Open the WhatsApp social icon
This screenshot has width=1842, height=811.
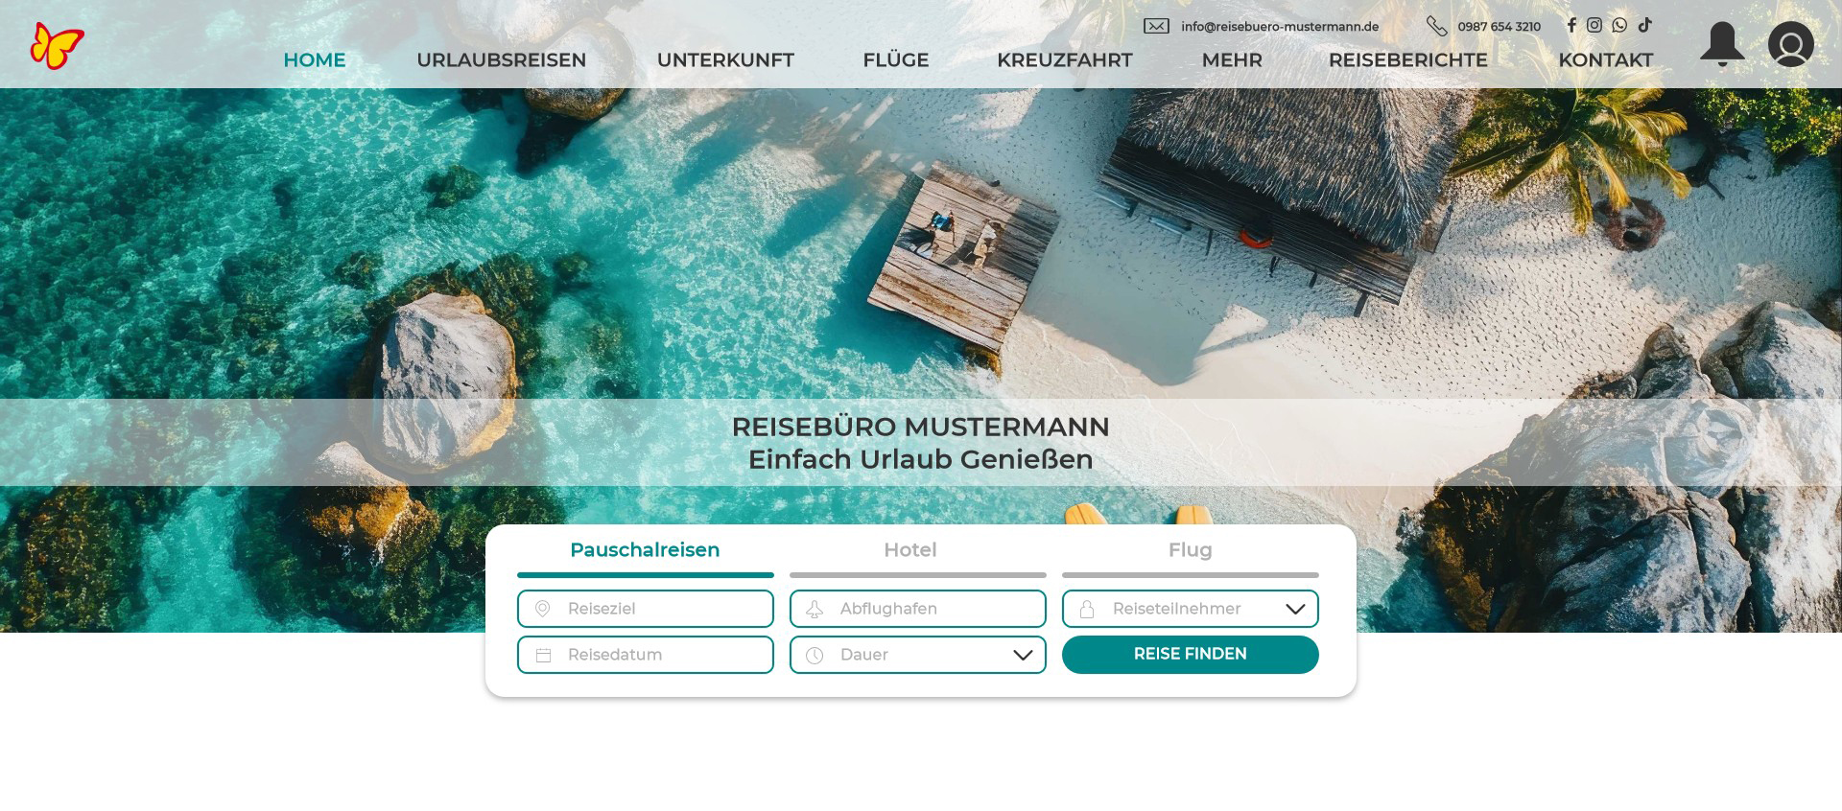1619,25
